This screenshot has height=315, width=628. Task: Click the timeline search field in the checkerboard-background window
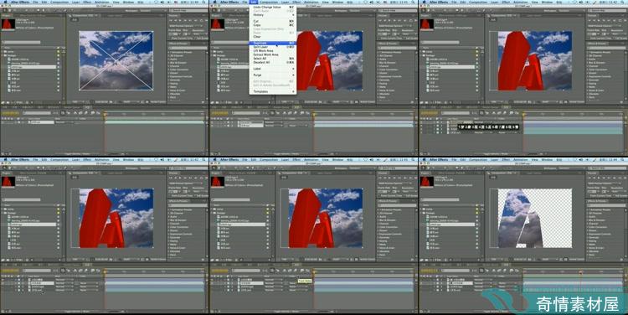tap(455, 271)
